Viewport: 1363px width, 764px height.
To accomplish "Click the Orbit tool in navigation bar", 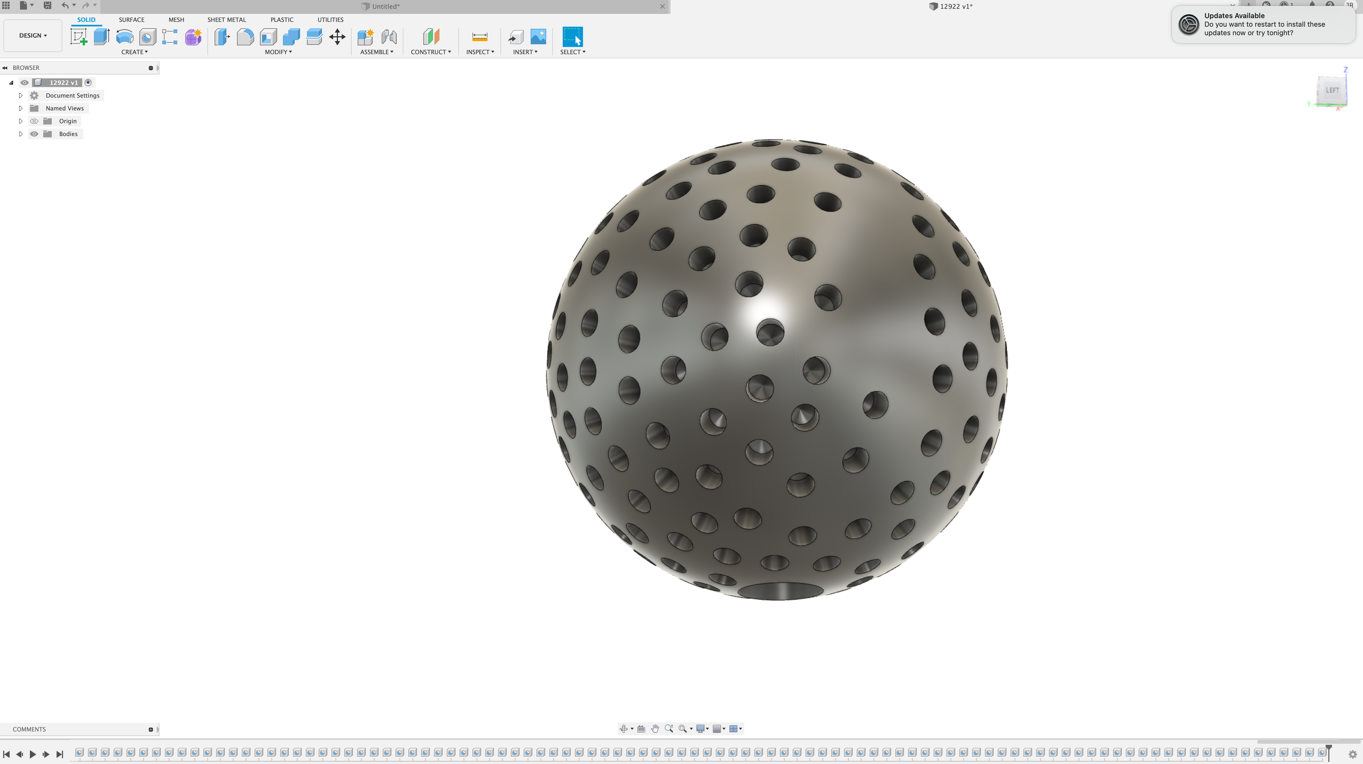I will click(624, 729).
